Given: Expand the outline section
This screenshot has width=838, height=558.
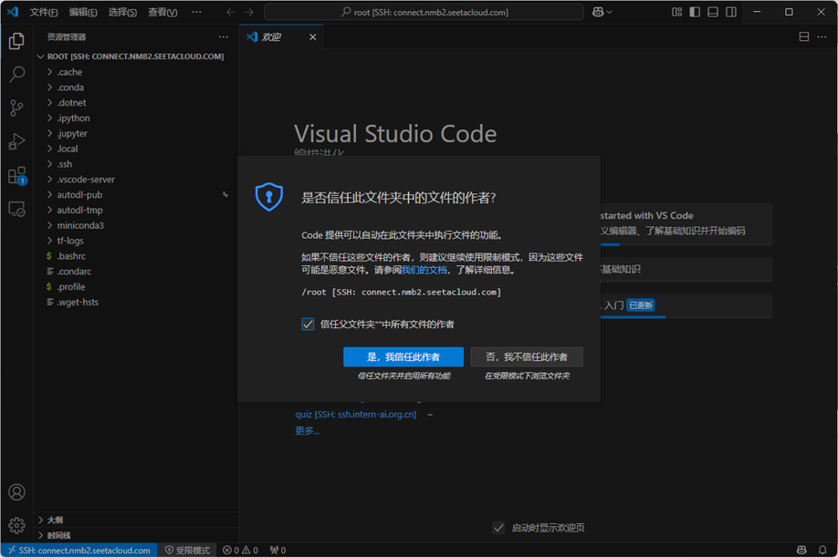Looking at the screenshot, I should click(x=136, y=520).
